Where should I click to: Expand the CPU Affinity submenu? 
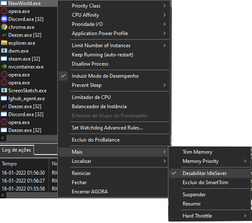[x=114, y=15]
